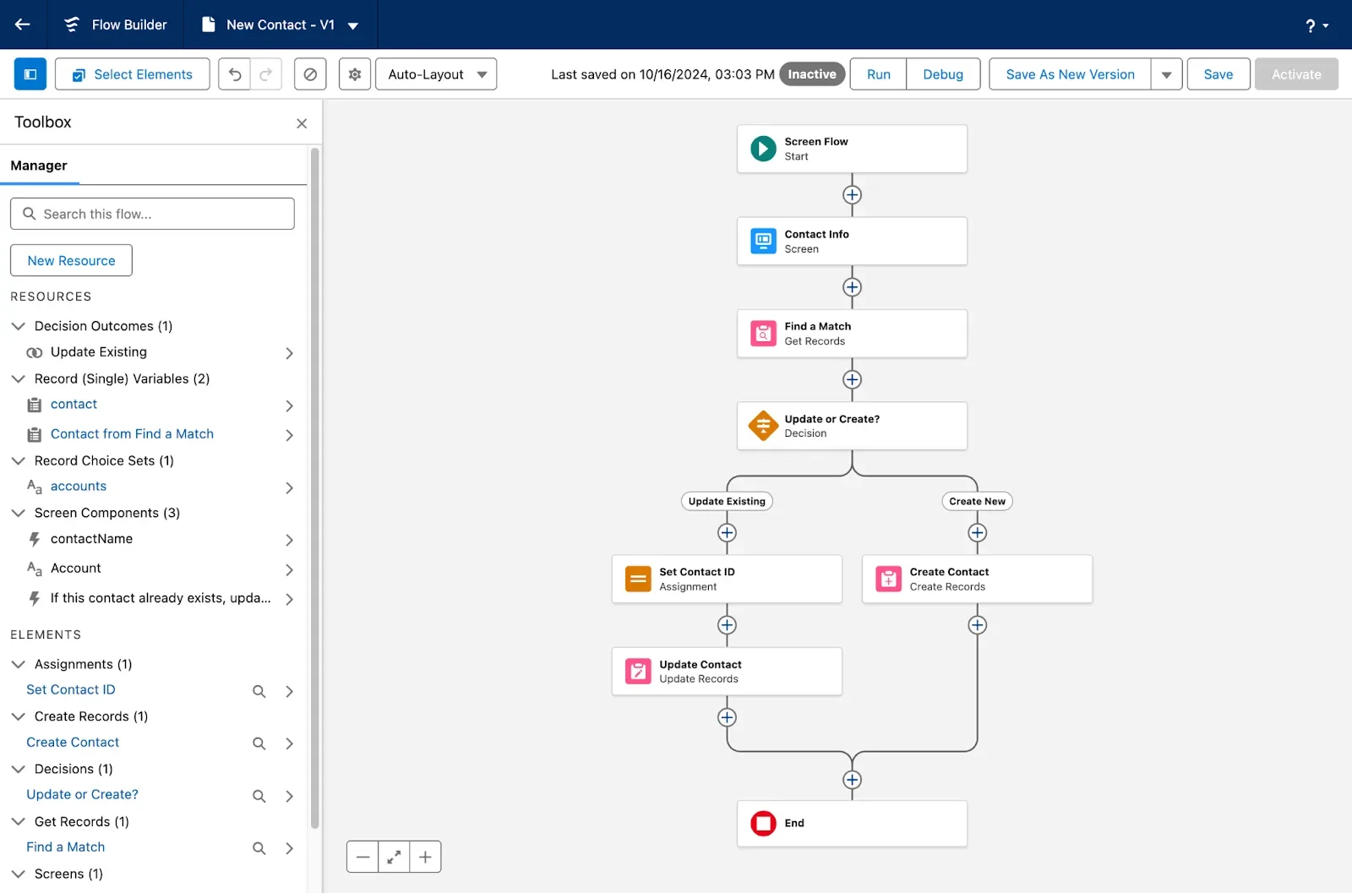Image resolution: width=1352 pixels, height=893 pixels.
Task: Open Contact from Find a Match link
Action: (x=132, y=433)
